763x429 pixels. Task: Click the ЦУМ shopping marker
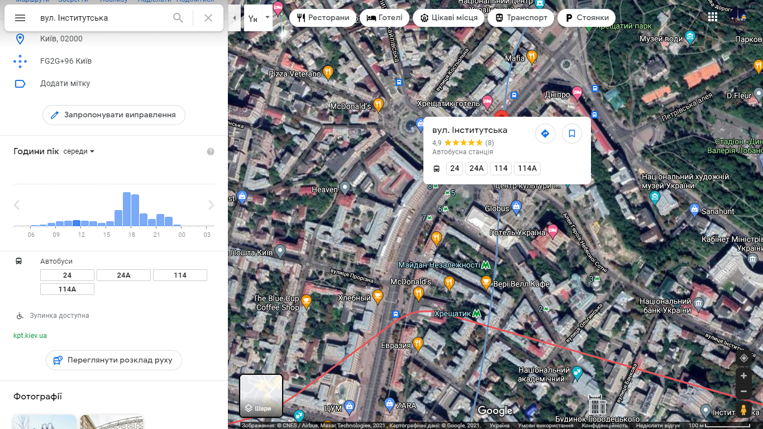pyautogui.click(x=349, y=406)
